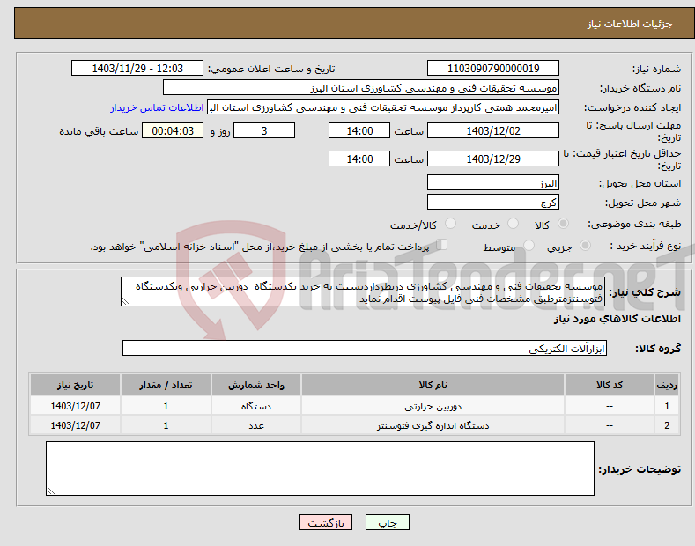Click the شماره نیاز number field

[493, 69]
